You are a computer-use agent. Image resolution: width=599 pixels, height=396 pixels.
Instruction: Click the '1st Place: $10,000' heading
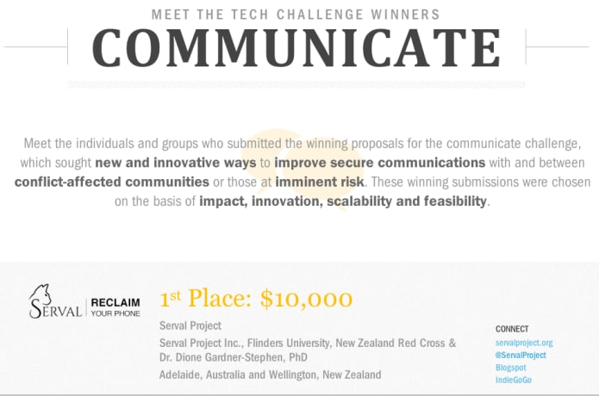(x=256, y=299)
